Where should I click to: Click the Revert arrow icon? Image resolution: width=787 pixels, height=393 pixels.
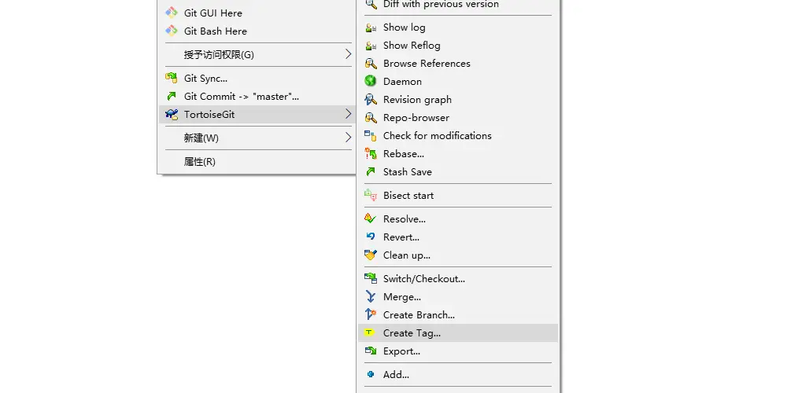371,237
